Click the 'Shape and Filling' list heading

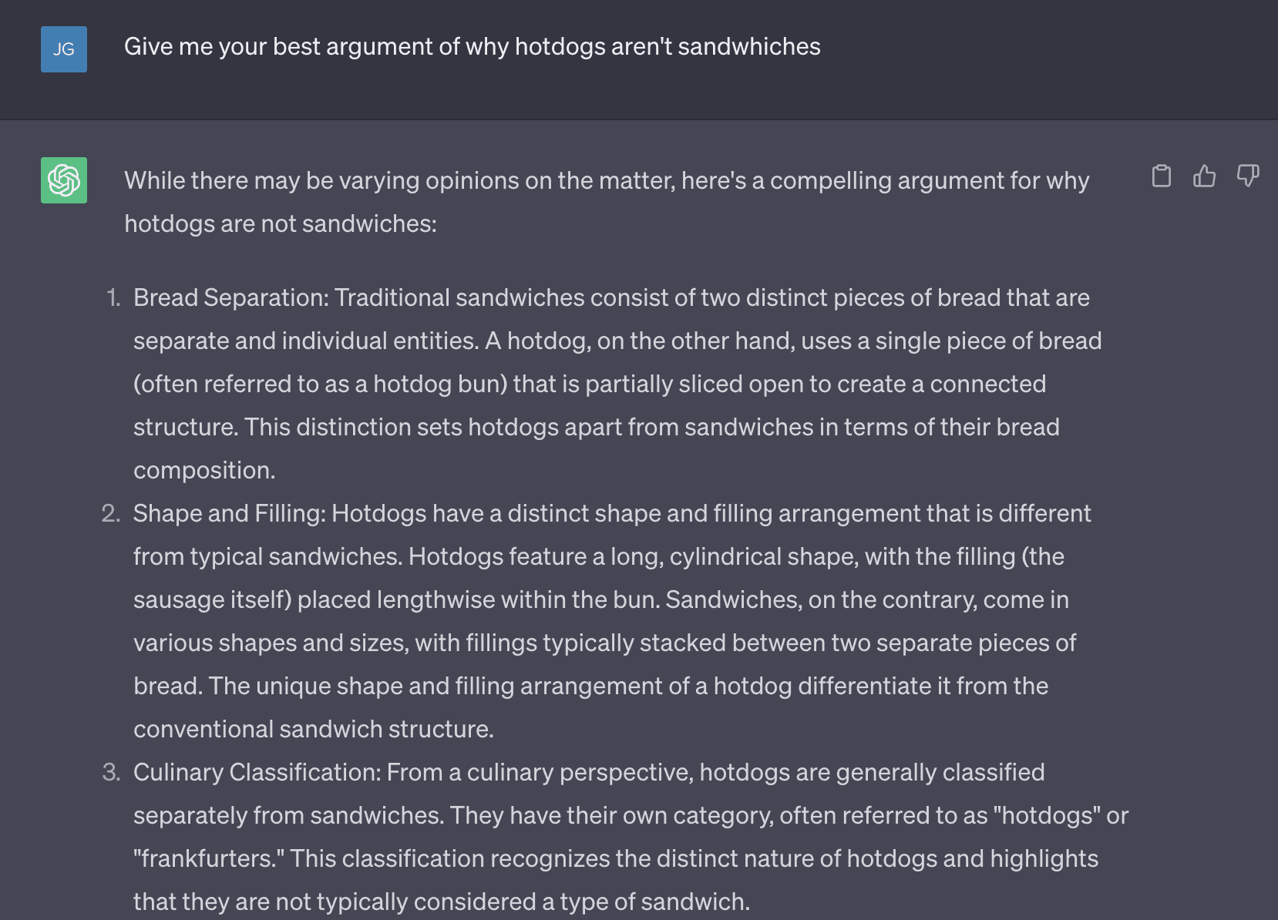click(x=229, y=513)
